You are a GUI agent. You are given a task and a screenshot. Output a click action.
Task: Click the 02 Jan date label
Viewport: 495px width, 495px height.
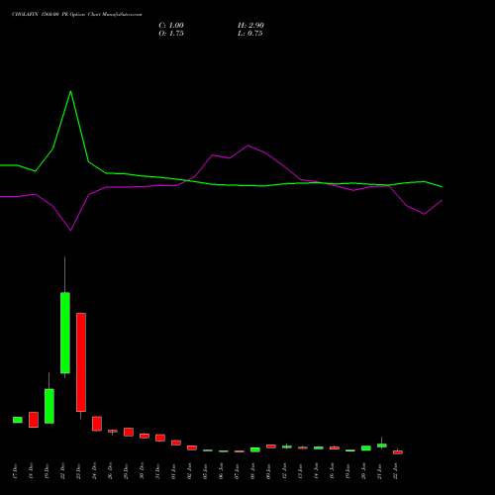189,471
